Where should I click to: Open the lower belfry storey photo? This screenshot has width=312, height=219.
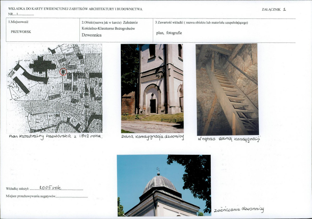[x=152, y=88]
